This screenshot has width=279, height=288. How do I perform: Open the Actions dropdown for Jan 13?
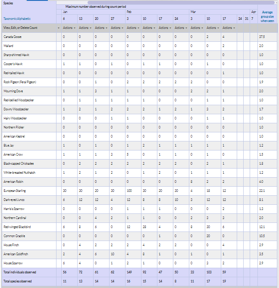[85, 28]
